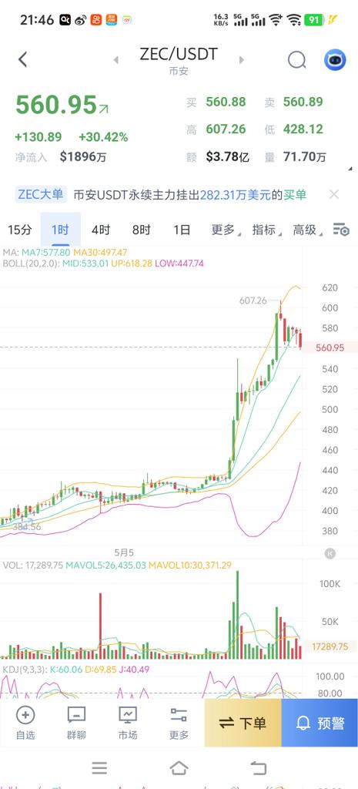The image size is (358, 789).
Task: Tap the Android back button
Action: click(x=259, y=768)
